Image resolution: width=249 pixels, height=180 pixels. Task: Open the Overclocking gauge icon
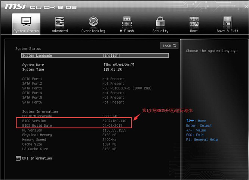[x=93, y=21]
